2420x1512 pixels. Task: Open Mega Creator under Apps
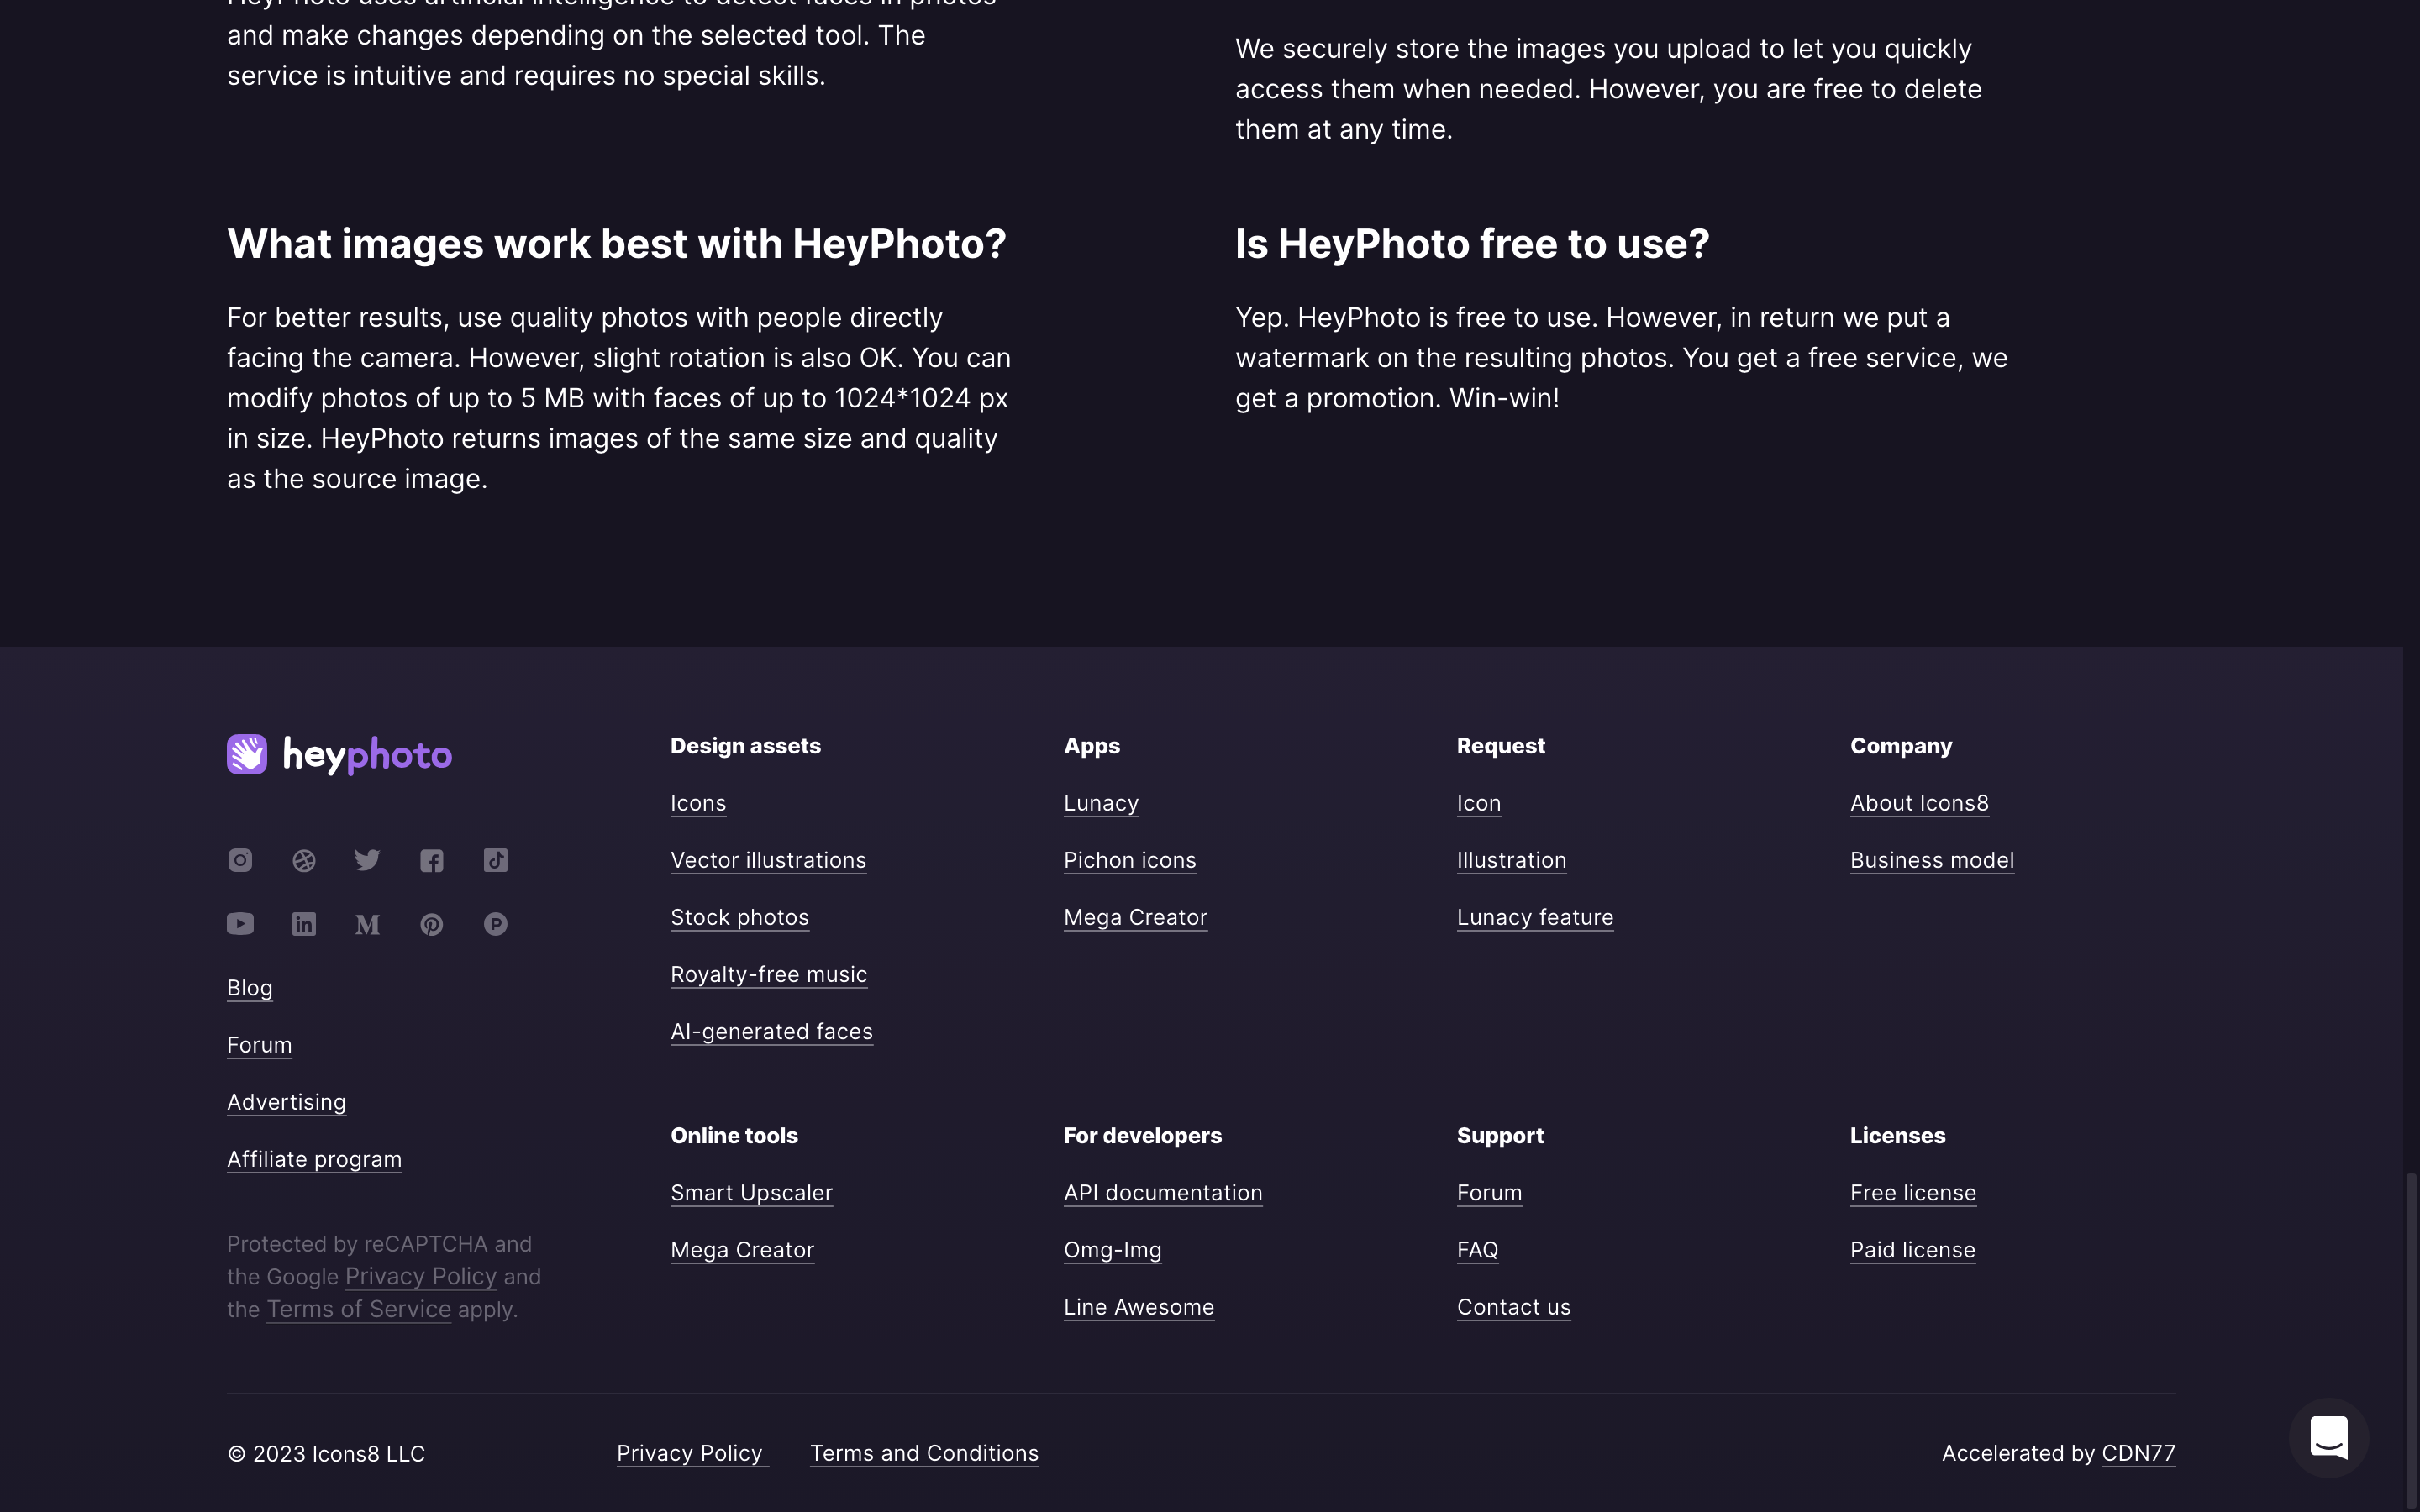point(1135,917)
